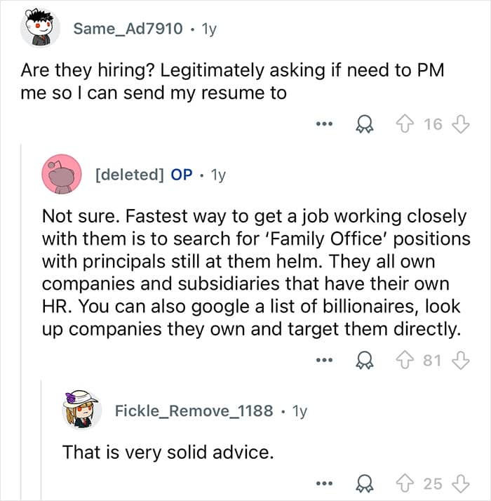Open Fickle_Remove_1188's user profile link
This screenshot has height=501, width=491.
click(194, 410)
